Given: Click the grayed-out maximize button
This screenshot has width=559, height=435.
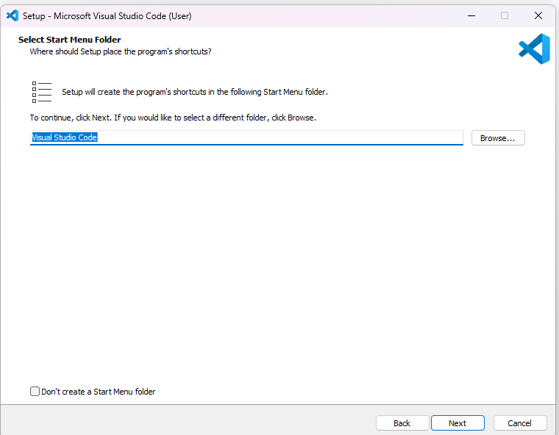Looking at the screenshot, I should click(x=505, y=15).
